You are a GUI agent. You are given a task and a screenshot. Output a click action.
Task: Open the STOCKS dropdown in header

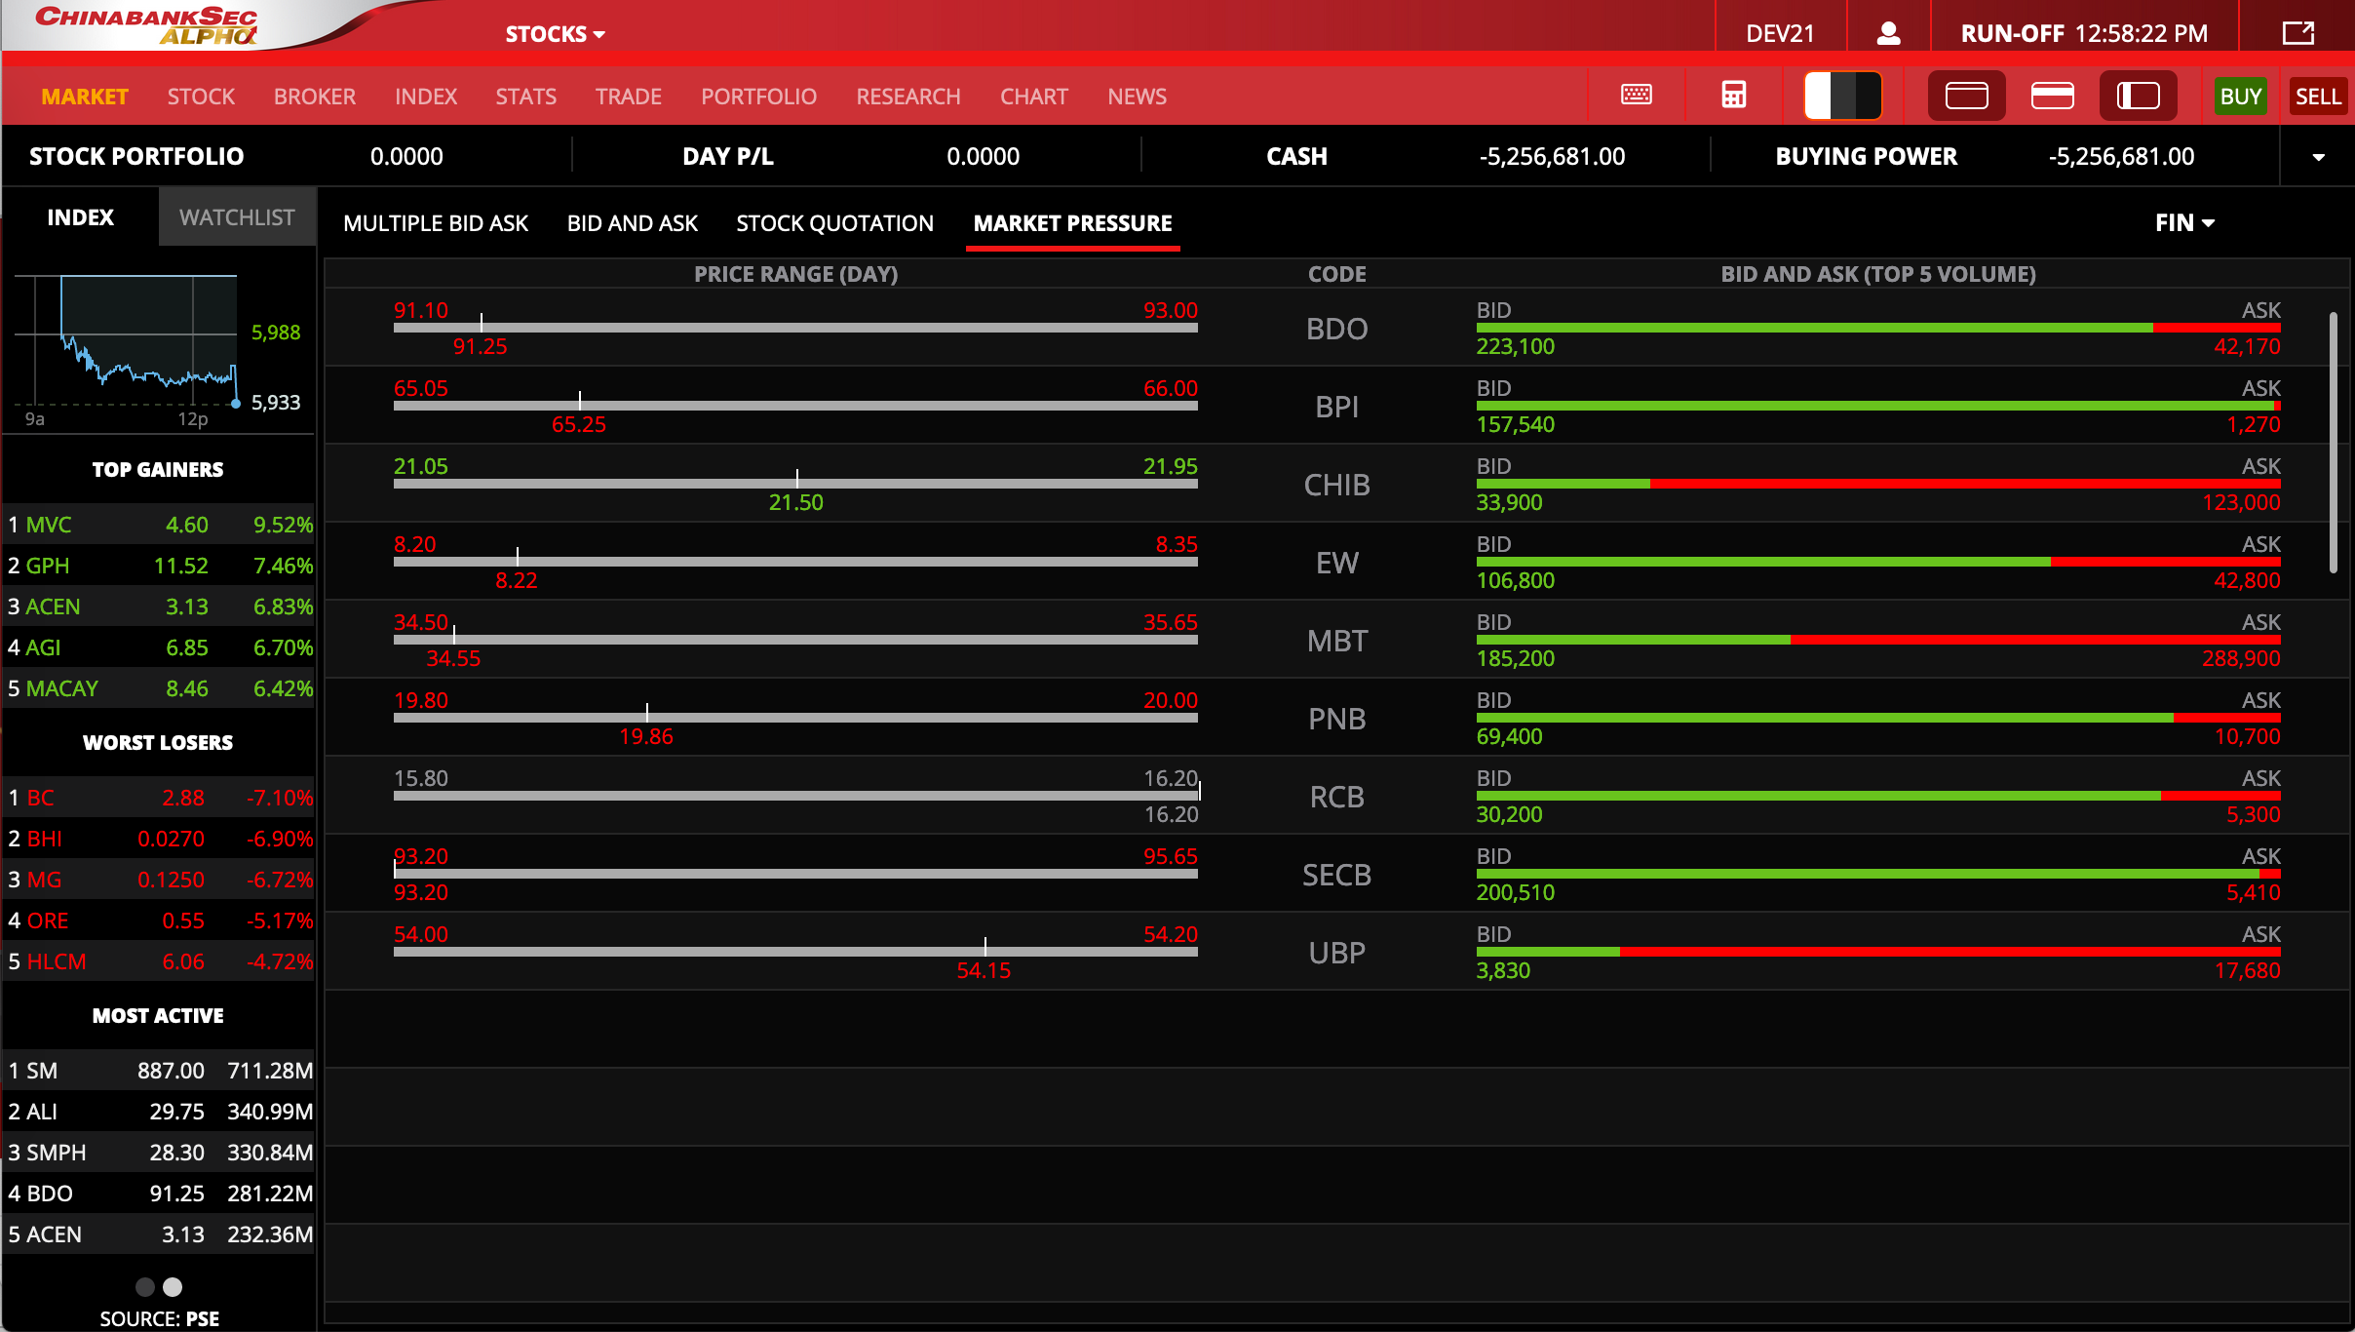555,34
